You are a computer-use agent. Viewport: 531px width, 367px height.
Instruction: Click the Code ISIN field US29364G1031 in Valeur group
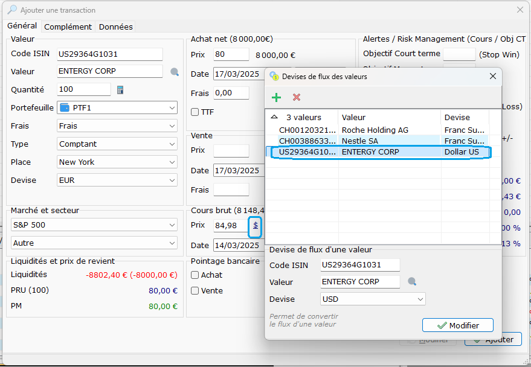(110, 54)
